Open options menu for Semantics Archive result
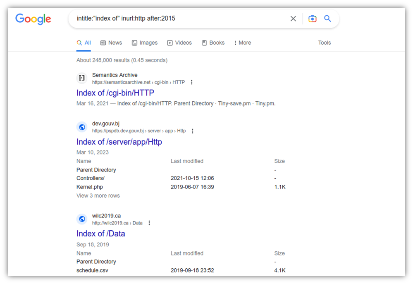The image size is (413, 284). pos(192,82)
